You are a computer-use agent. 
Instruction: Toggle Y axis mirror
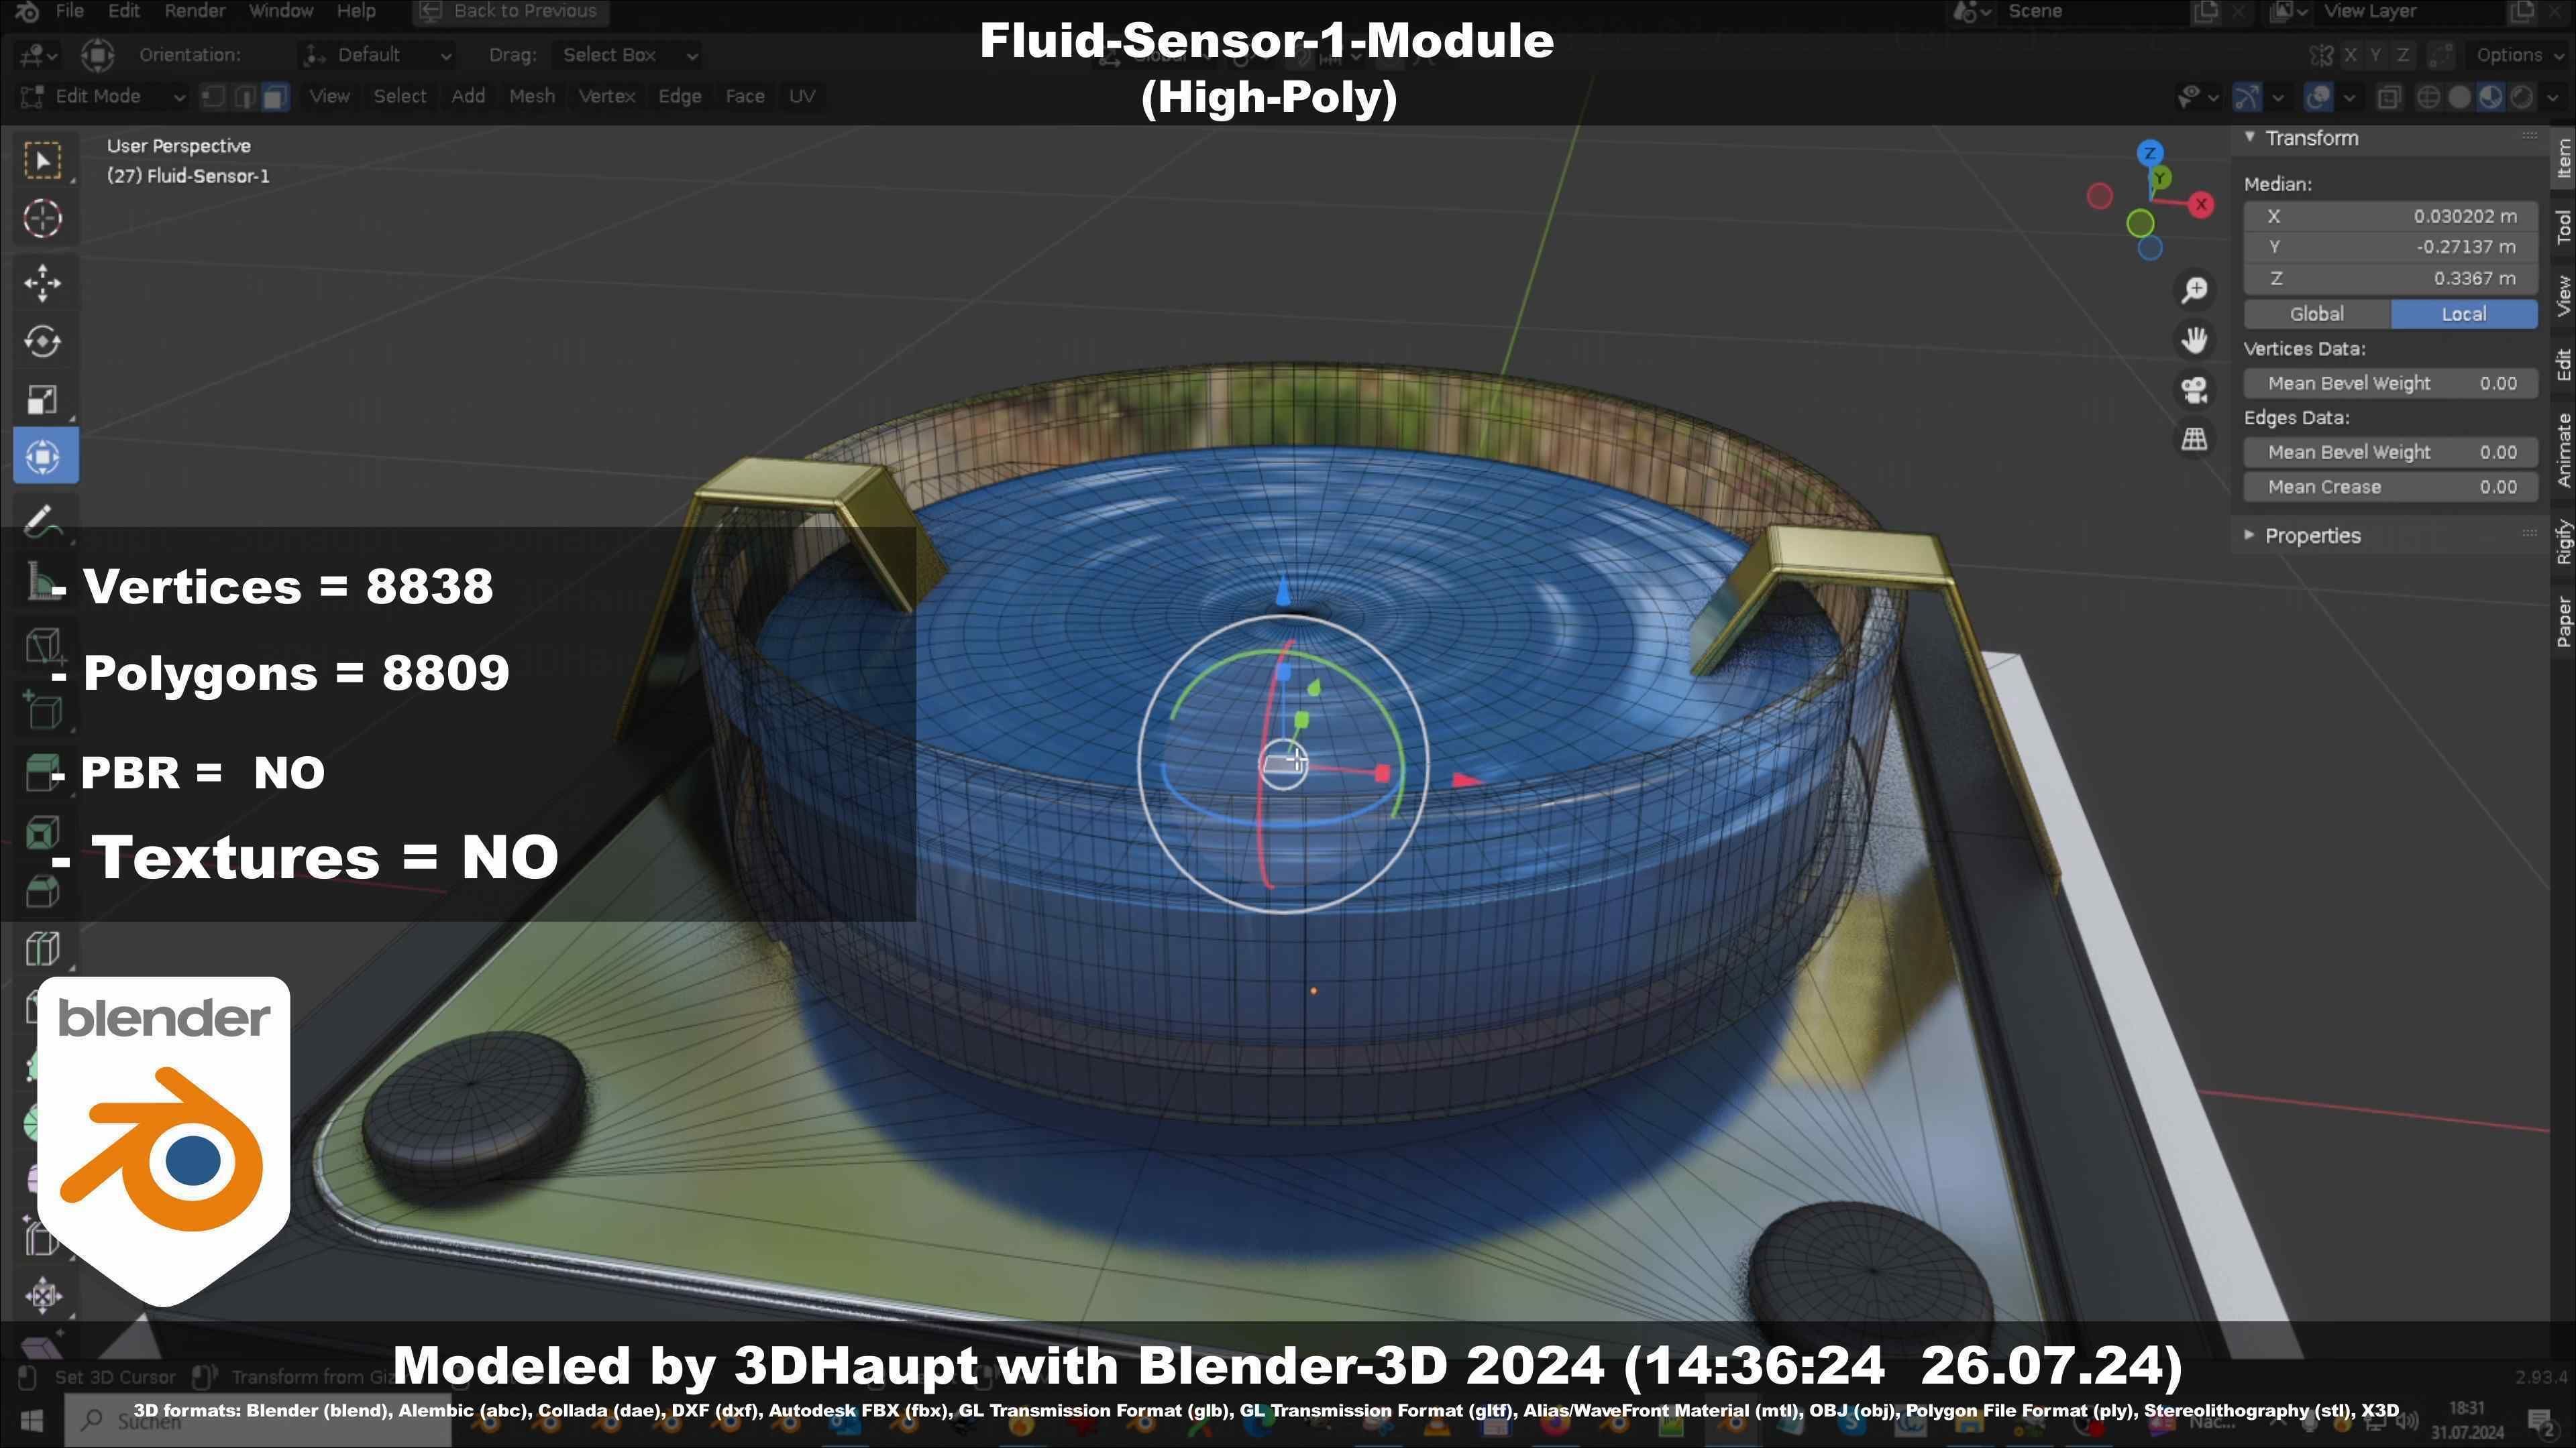click(x=2376, y=55)
